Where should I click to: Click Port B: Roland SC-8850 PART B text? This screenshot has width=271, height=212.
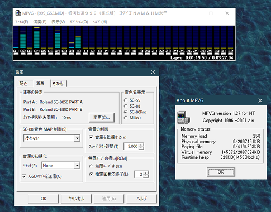[53, 109]
